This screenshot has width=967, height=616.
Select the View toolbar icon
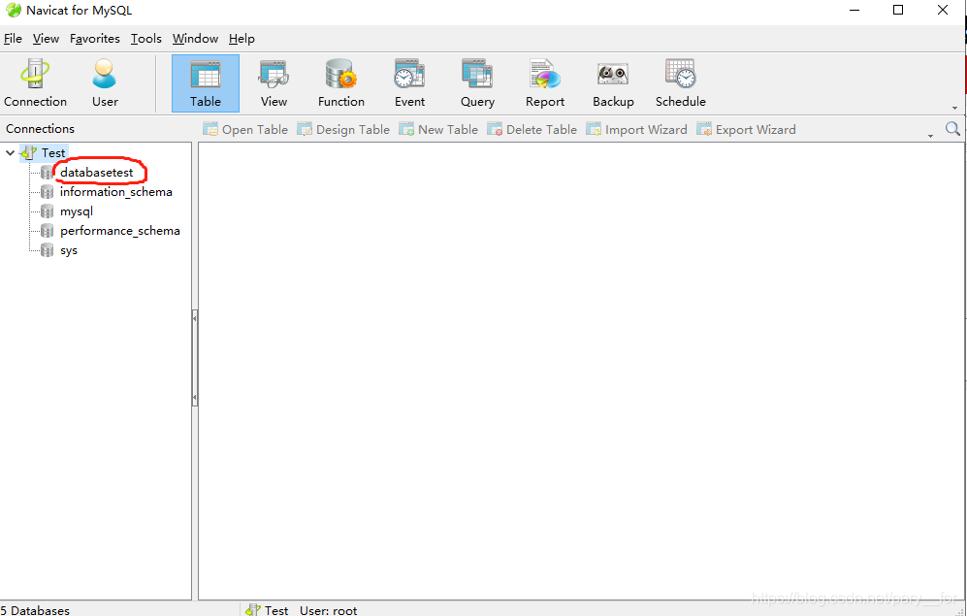274,82
